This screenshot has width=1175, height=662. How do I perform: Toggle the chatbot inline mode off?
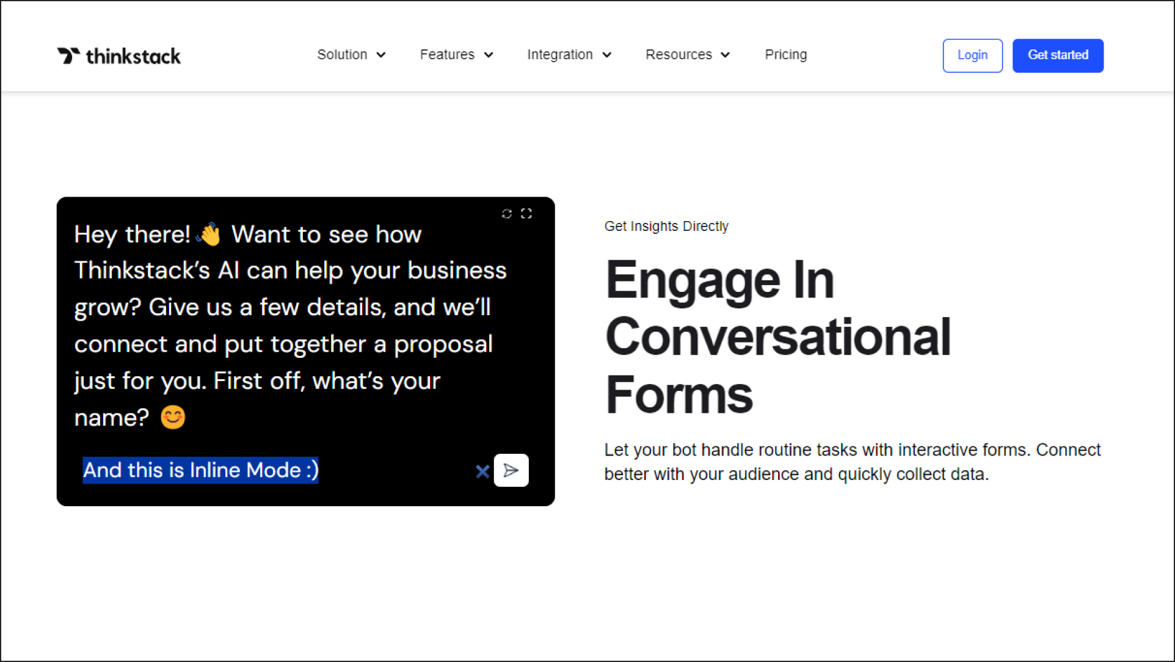coord(482,471)
